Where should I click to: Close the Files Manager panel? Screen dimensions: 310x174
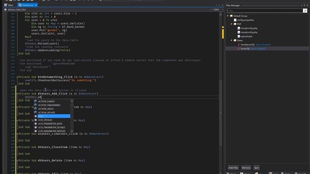pos(307,5)
